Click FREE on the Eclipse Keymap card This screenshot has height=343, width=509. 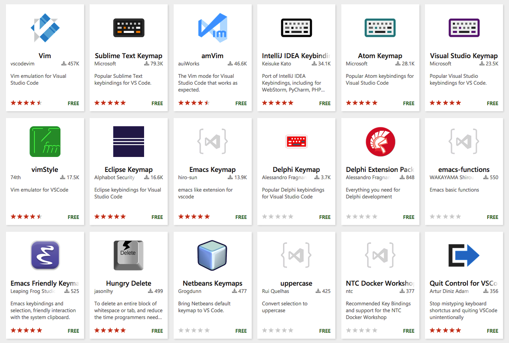point(157,217)
